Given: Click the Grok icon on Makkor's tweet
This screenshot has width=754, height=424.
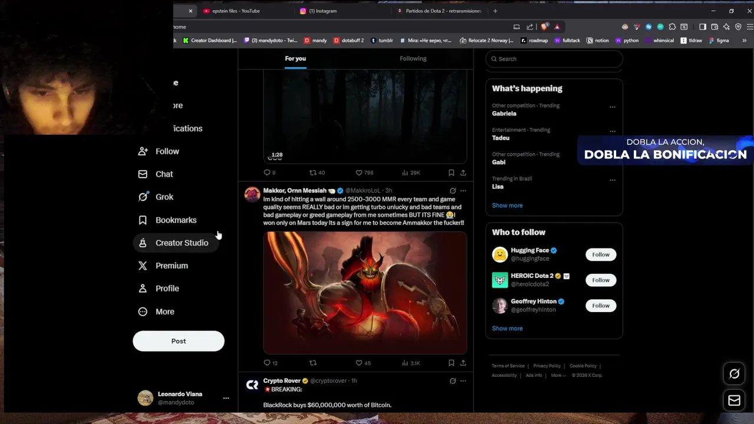Looking at the screenshot, I should pos(452,191).
